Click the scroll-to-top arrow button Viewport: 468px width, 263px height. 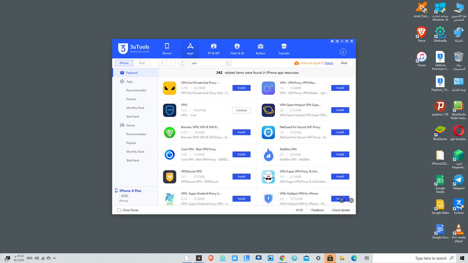tap(351, 200)
